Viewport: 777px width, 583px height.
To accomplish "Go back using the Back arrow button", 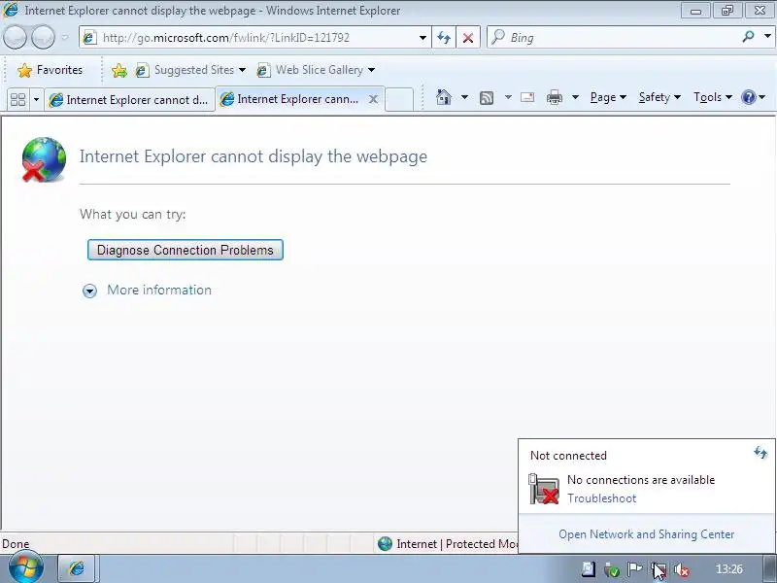I will point(15,38).
